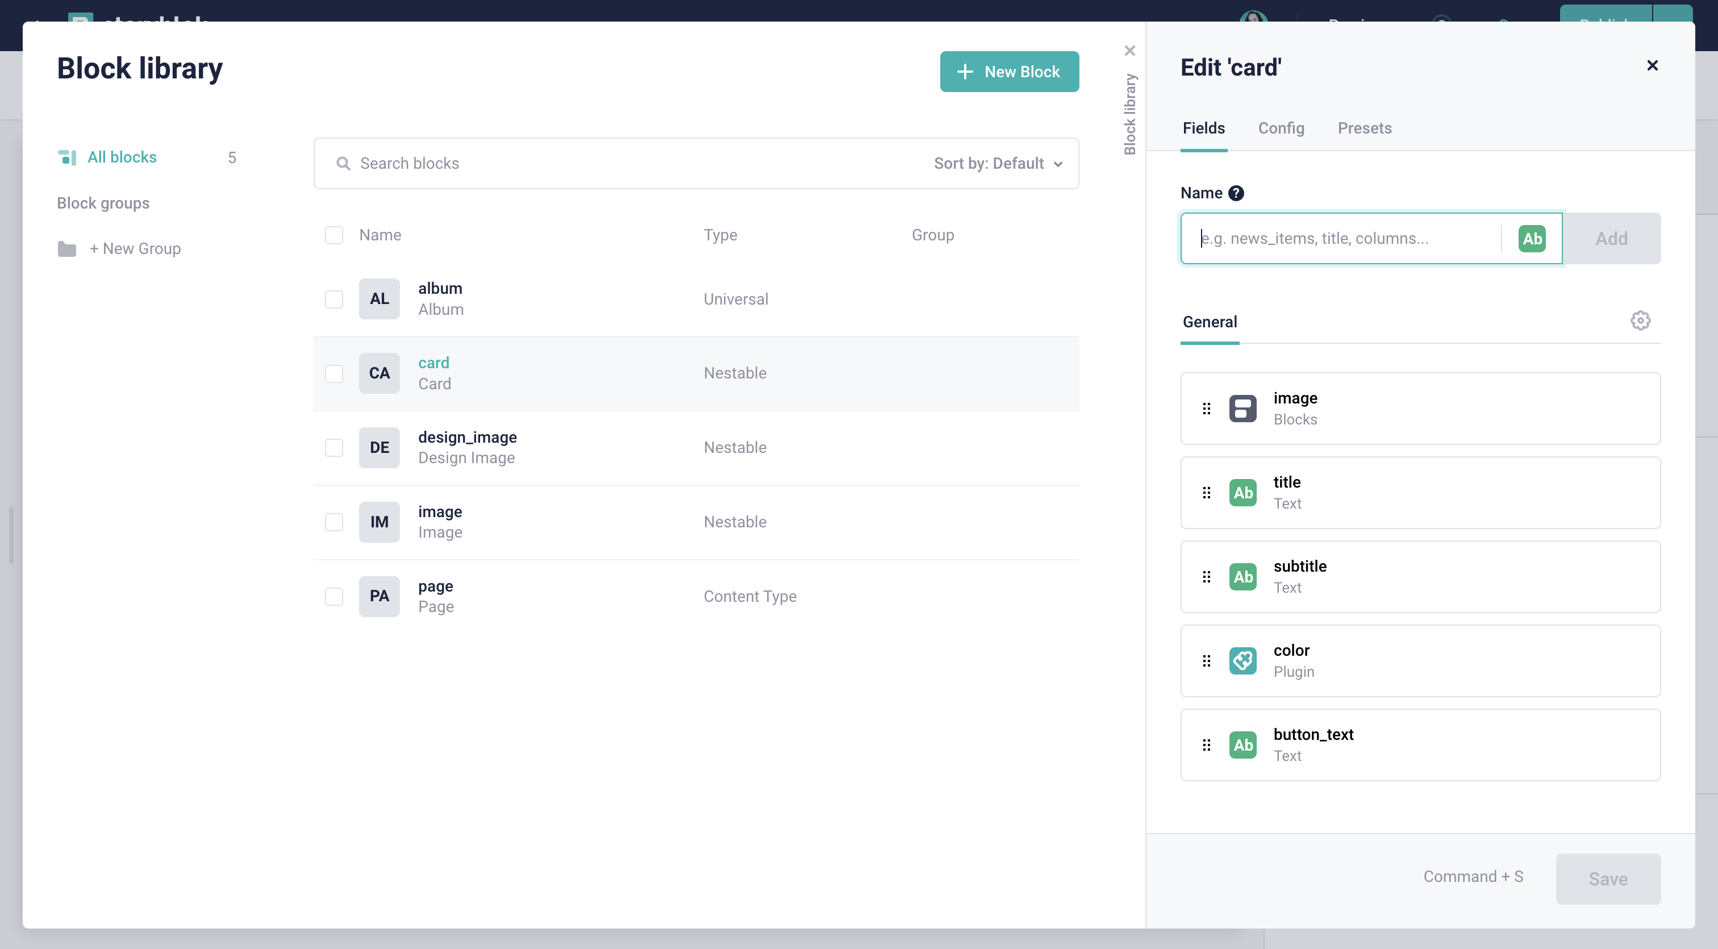Viewport: 1718px width, 949px height.
Task: Select the All blocks sidebar icon
Action: 68,157
